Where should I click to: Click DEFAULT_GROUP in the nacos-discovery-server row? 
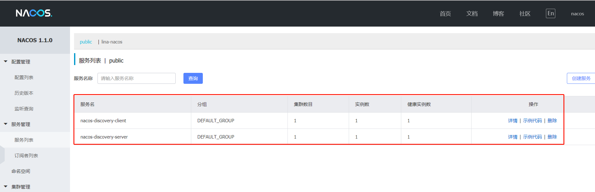(x=216, y=137)
